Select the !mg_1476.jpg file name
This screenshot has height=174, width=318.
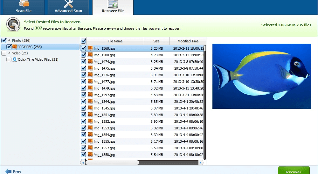[x=104, y=75]
